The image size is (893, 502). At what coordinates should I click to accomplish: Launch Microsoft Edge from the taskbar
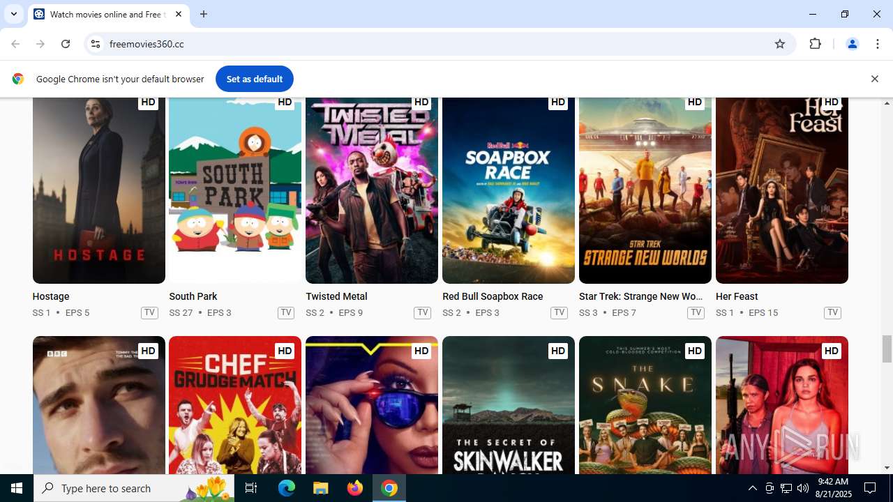[x=287, y=488]
